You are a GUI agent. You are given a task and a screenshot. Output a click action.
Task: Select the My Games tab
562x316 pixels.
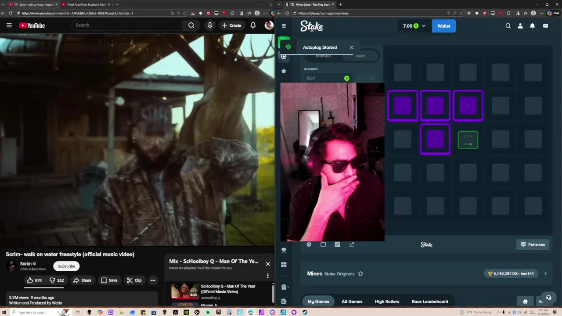tap(318, 302)
